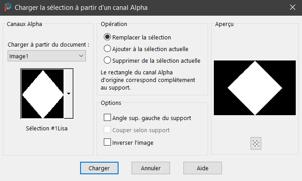The height and width of the screenshot is (181, 302).
Task: Cancel with the Annuler button
Action: pyautogui.click(x=151, y=168)
